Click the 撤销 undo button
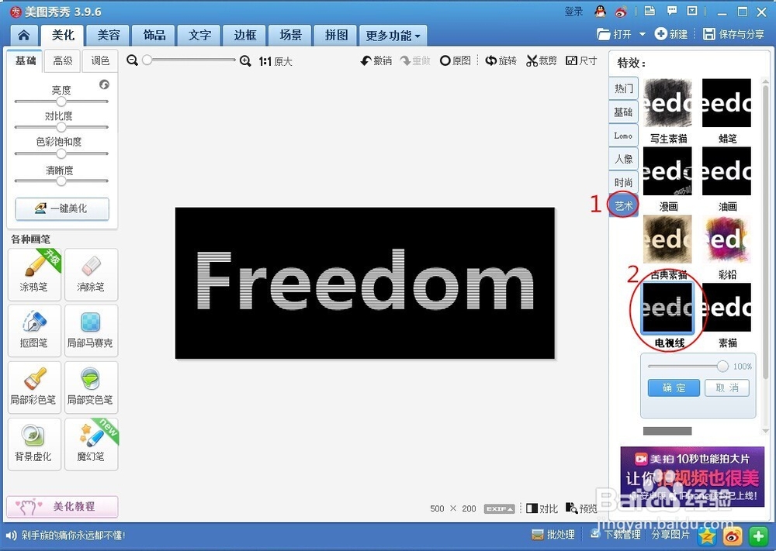Viewport: 776px width, 551px height. tap(376, 60)
